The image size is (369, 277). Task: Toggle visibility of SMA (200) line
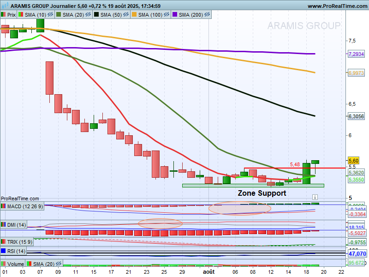coord(207,15)
